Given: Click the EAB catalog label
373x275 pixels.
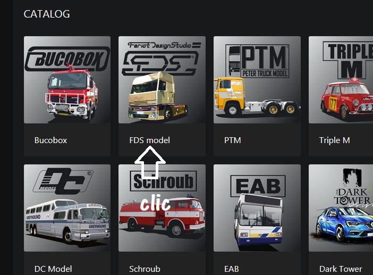Looking at the screenshot, I should click(232, 269).
